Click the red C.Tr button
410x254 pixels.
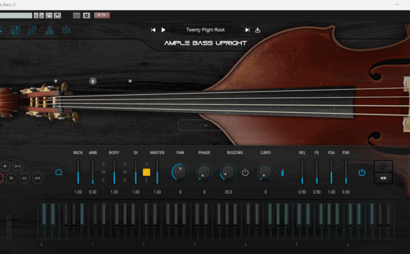point(102,15)
